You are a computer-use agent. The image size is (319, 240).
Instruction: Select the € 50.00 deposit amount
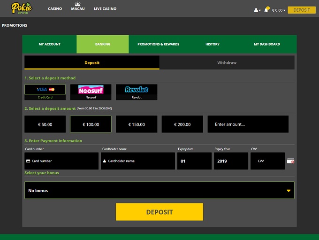[x=45, y=124]
